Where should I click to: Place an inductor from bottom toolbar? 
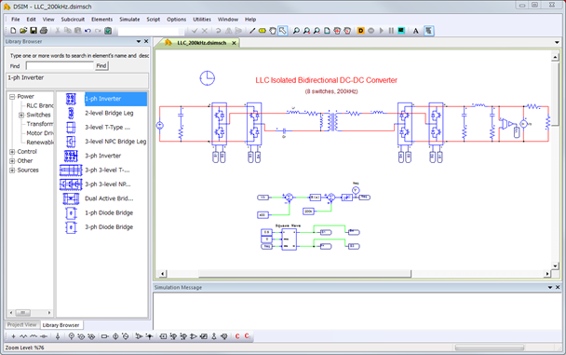[34, 336]
